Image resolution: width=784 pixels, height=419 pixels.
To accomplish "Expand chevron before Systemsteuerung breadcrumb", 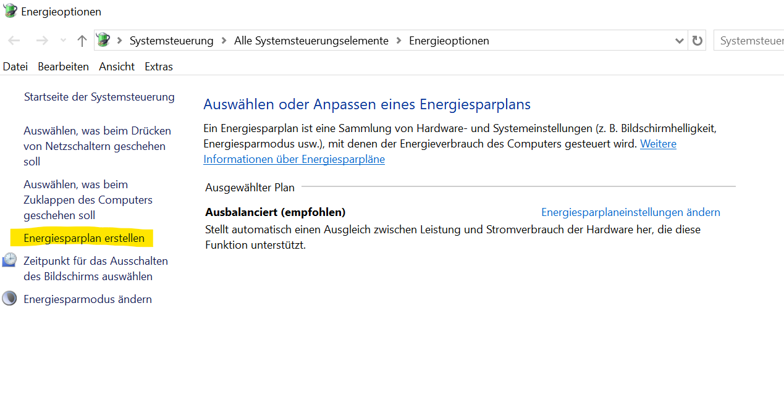I will tap(119, 41).
